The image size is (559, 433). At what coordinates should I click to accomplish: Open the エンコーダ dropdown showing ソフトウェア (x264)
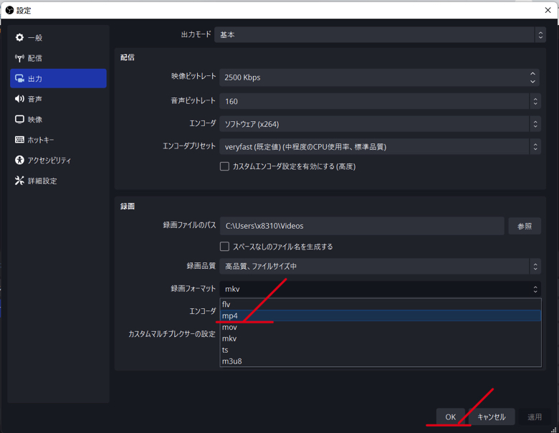pyautogui.click(x=380, y=124)
